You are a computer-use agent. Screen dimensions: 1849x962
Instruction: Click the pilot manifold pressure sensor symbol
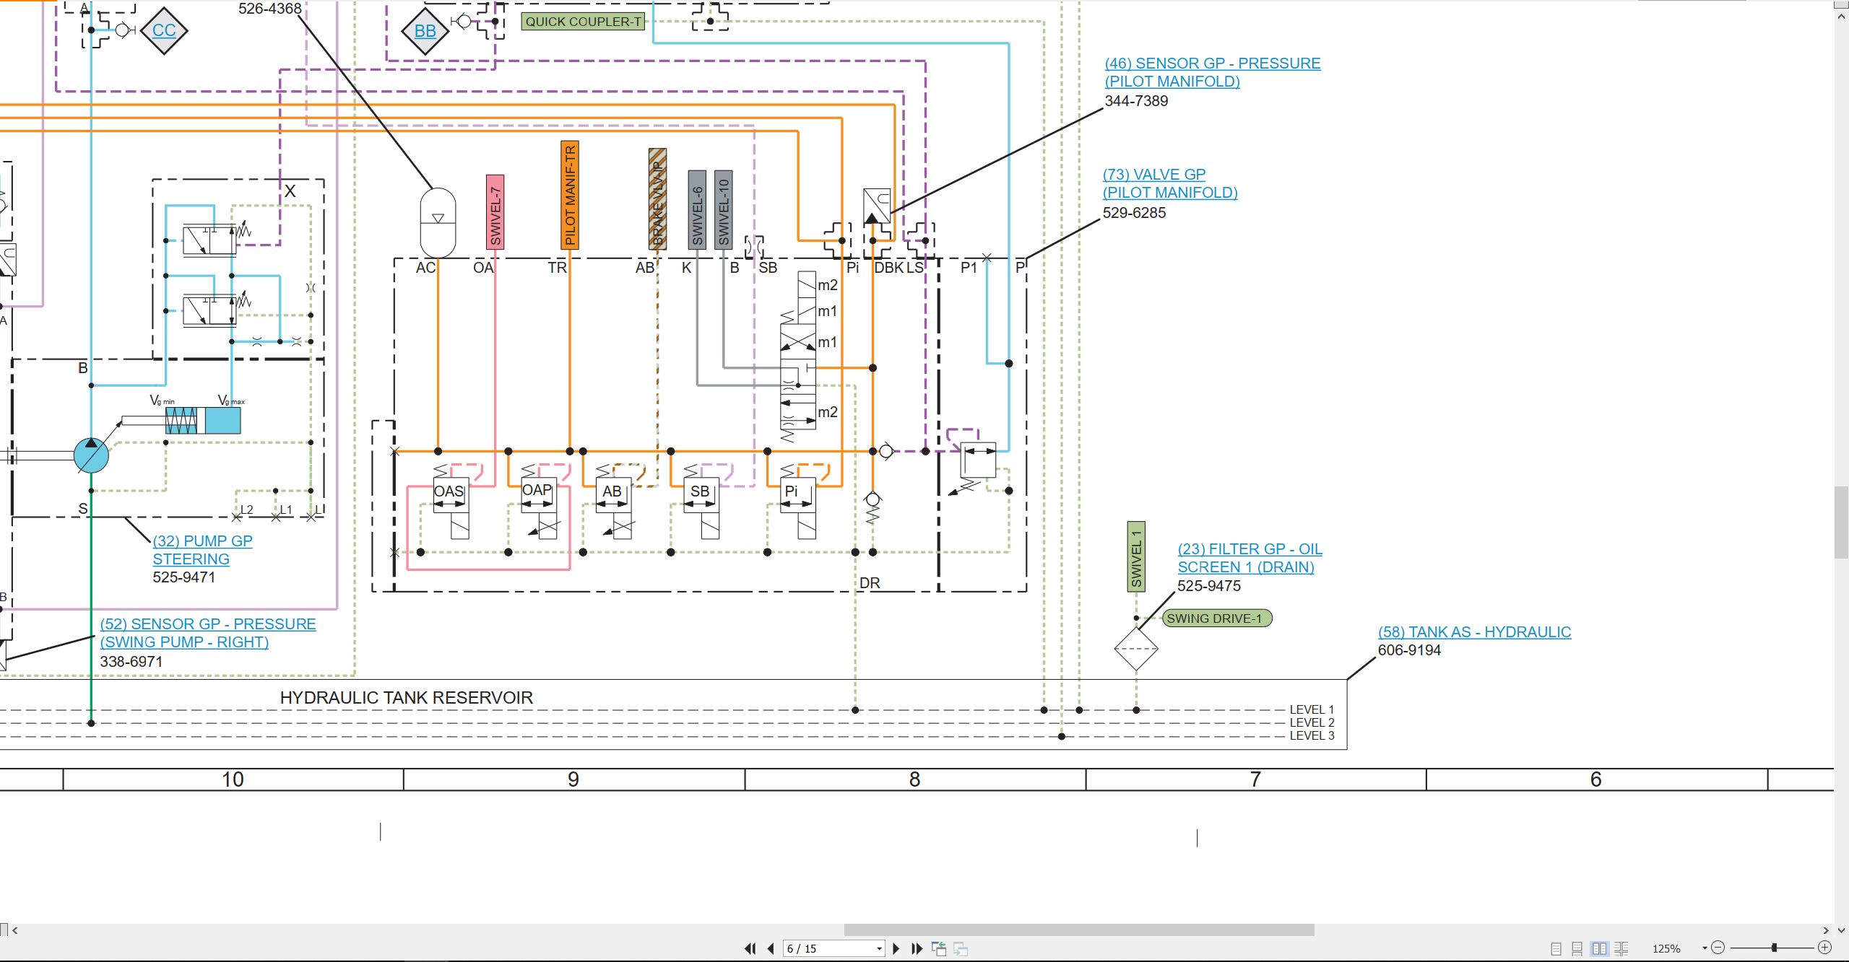click(x=877, y=206)
